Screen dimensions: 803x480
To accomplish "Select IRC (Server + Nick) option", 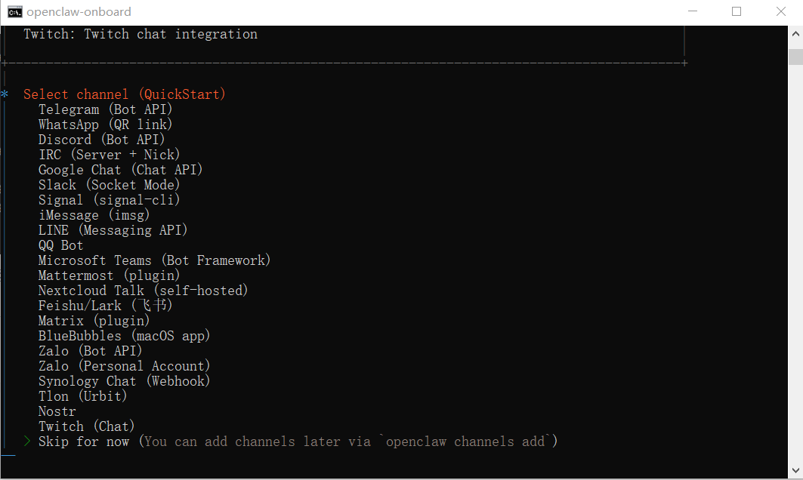I will 110,155.
